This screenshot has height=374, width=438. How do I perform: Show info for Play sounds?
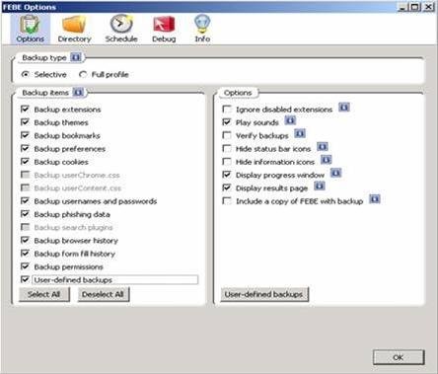click(x=290, y=120)
